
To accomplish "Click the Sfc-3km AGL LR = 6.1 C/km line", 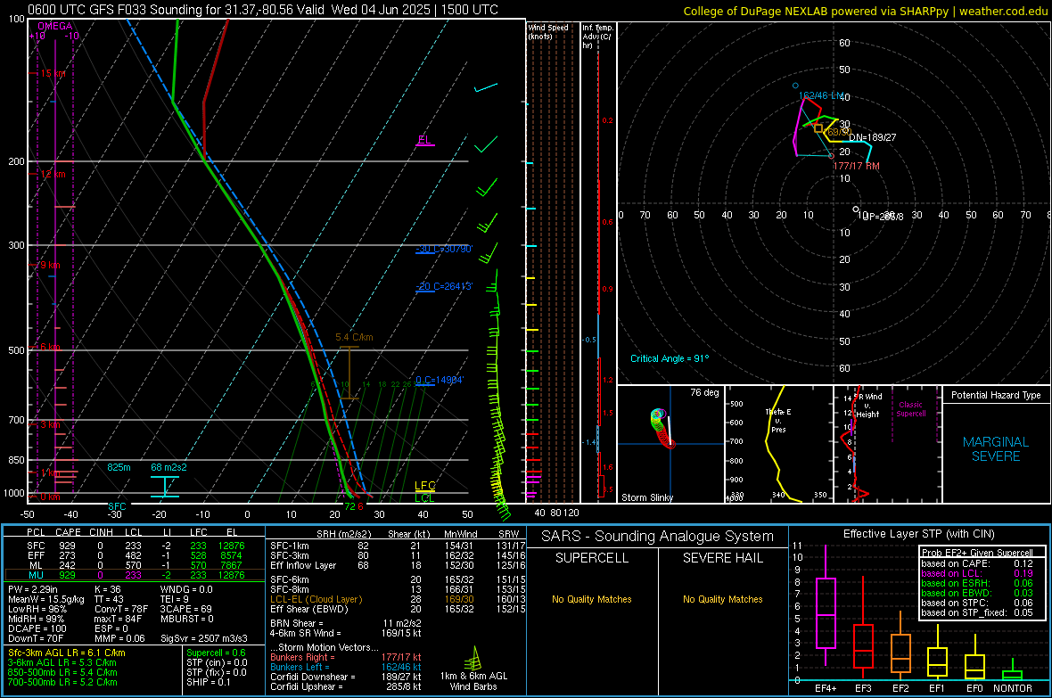I will (67, 653).
